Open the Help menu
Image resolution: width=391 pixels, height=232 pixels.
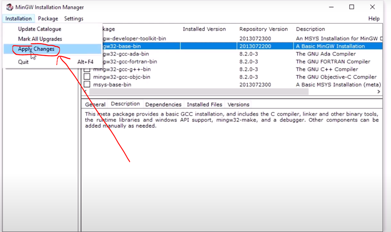[x=373, y=19]
